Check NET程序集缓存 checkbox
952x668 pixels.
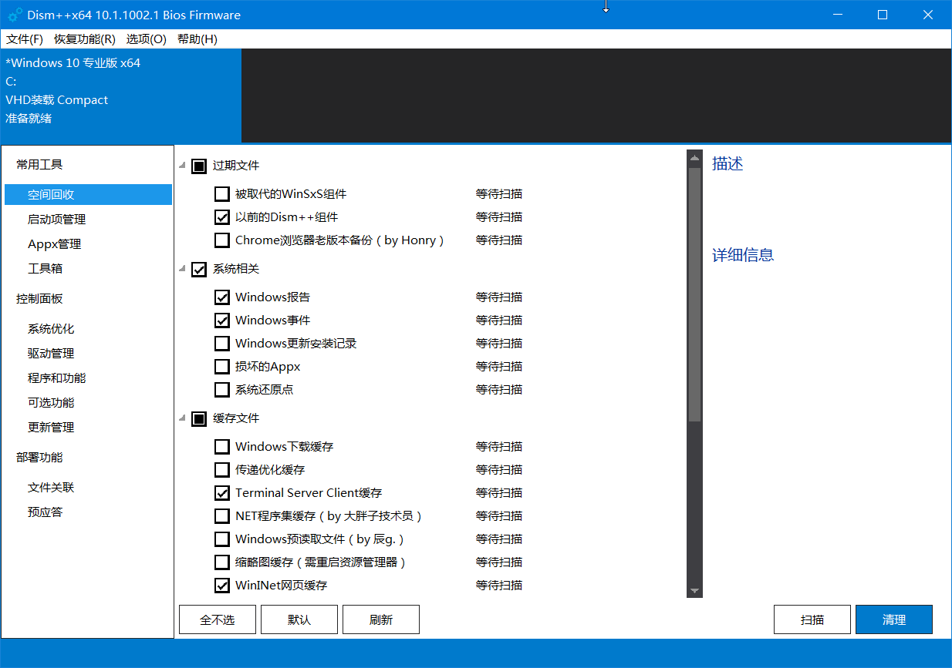[x=222, y=516]
